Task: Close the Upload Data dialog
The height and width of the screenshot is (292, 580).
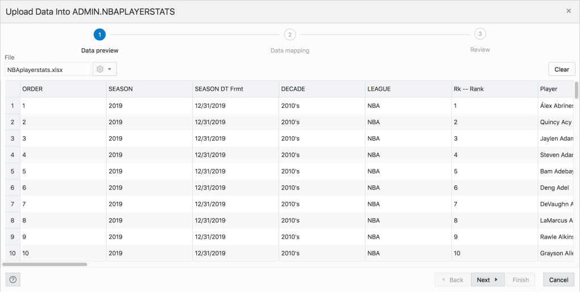Action: click(x=569, y=11)
